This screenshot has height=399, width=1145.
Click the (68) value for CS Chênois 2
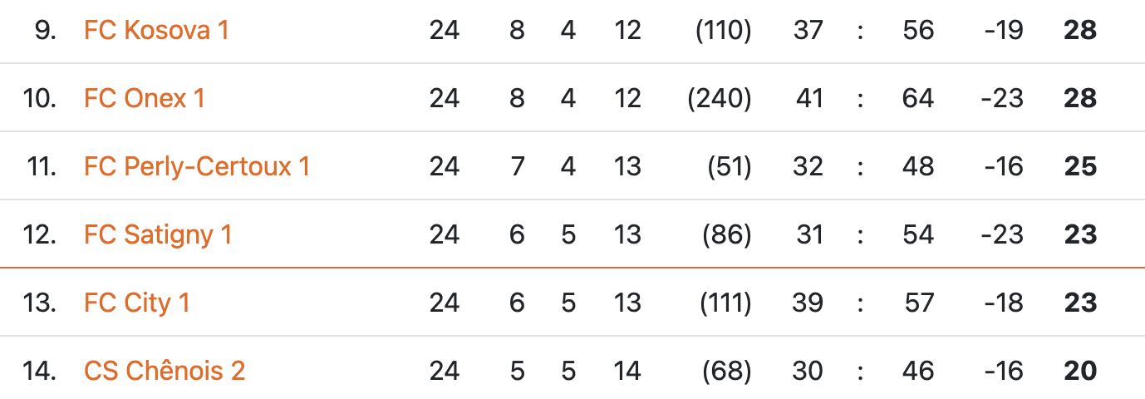pos(727,371)
